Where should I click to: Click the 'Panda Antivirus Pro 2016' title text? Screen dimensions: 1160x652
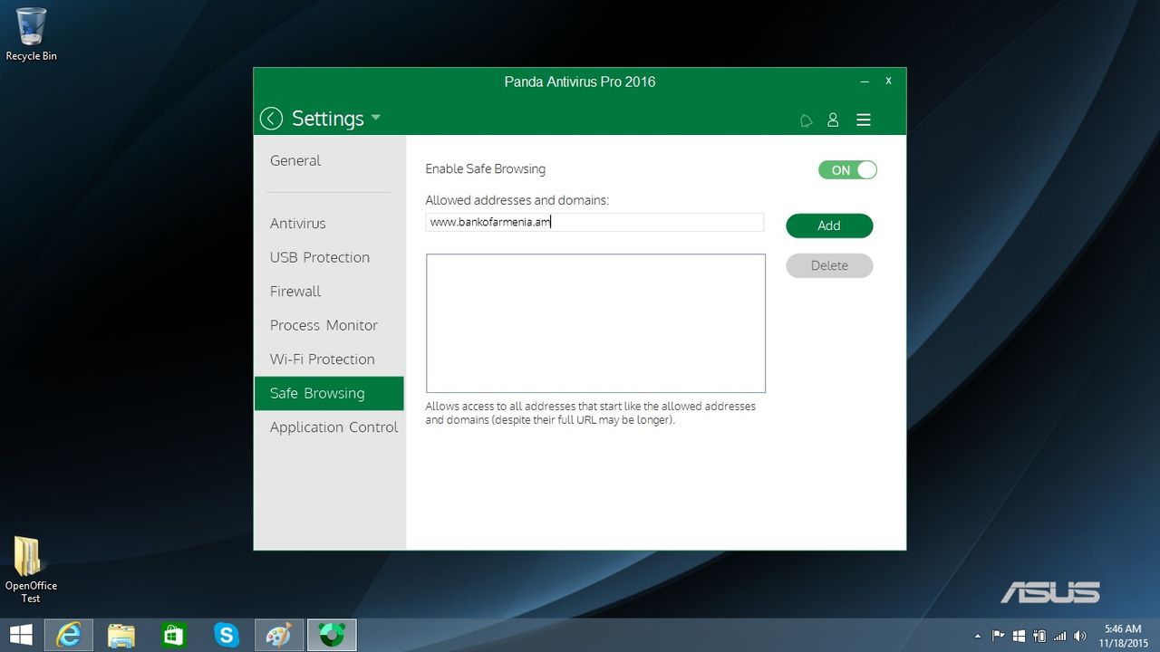[x=580, y=81]
